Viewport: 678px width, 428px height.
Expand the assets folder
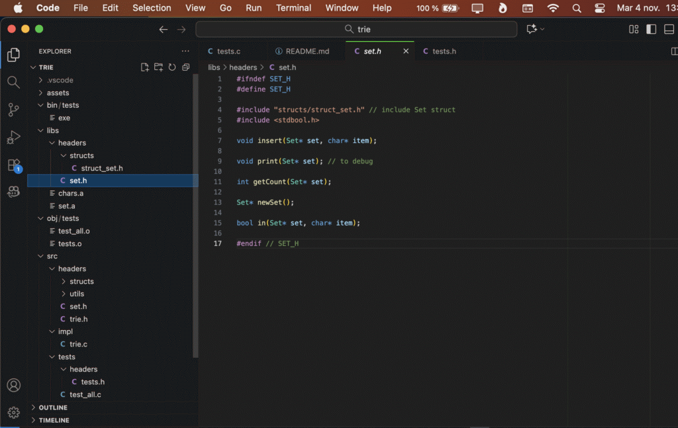(58, 93)
